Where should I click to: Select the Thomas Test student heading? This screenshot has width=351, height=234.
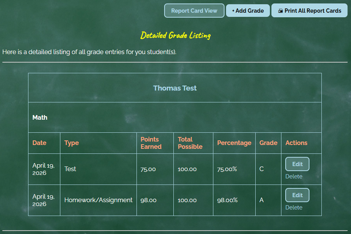tap(175, 88)
